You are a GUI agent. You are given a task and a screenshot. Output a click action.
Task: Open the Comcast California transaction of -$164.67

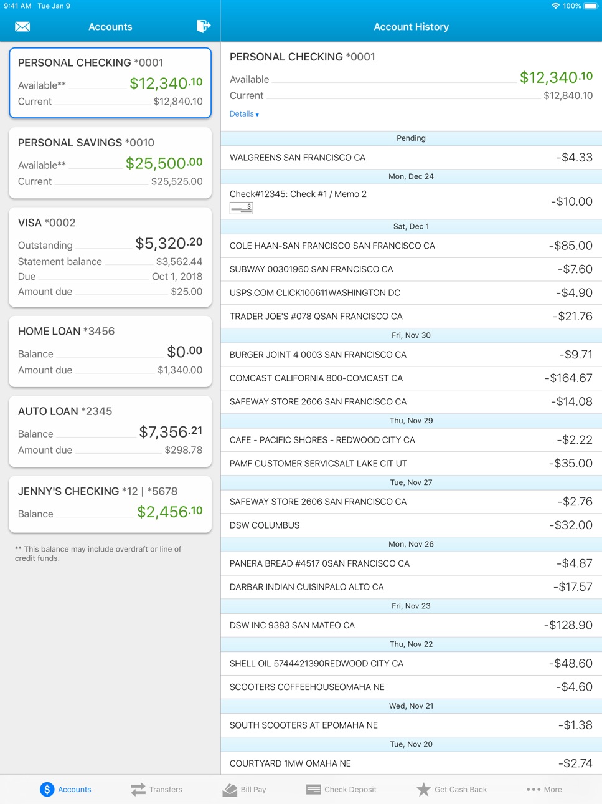click(x=412, y=378)
